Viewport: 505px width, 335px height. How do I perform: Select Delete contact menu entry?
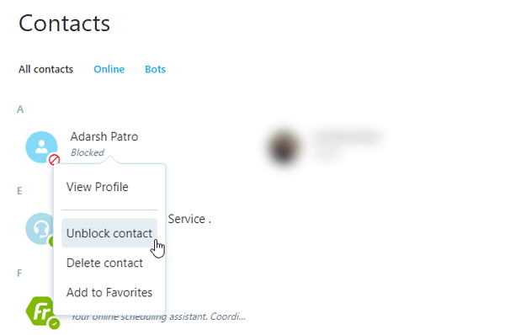[x=104, y=263]
